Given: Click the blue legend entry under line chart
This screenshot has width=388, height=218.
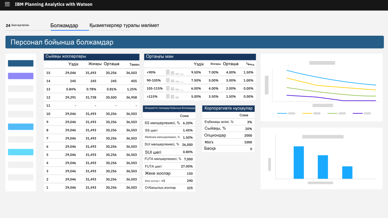Looking at the screenshot, I should (x=286, y=113).
